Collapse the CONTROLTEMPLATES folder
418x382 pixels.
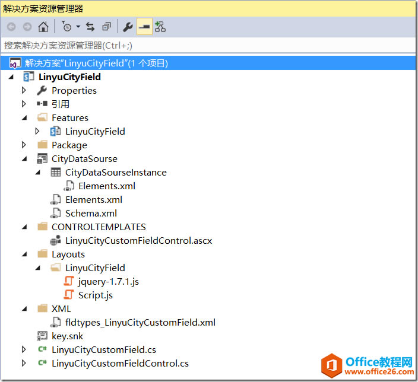[x=24, y=227]
